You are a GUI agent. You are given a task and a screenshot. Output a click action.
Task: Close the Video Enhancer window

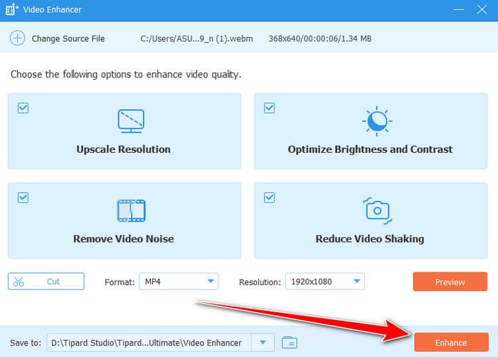coord(482,10)
